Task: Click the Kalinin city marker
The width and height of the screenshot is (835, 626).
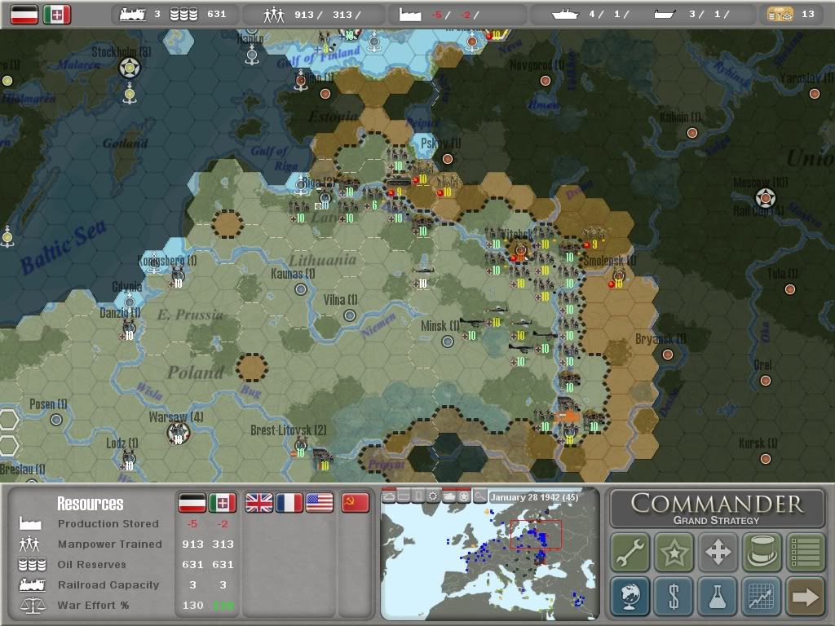Action: click(691, 133)
